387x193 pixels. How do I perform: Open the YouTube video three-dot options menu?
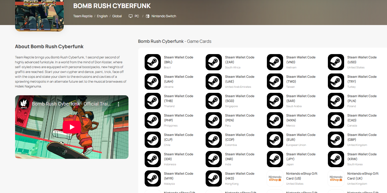point(118,104)
